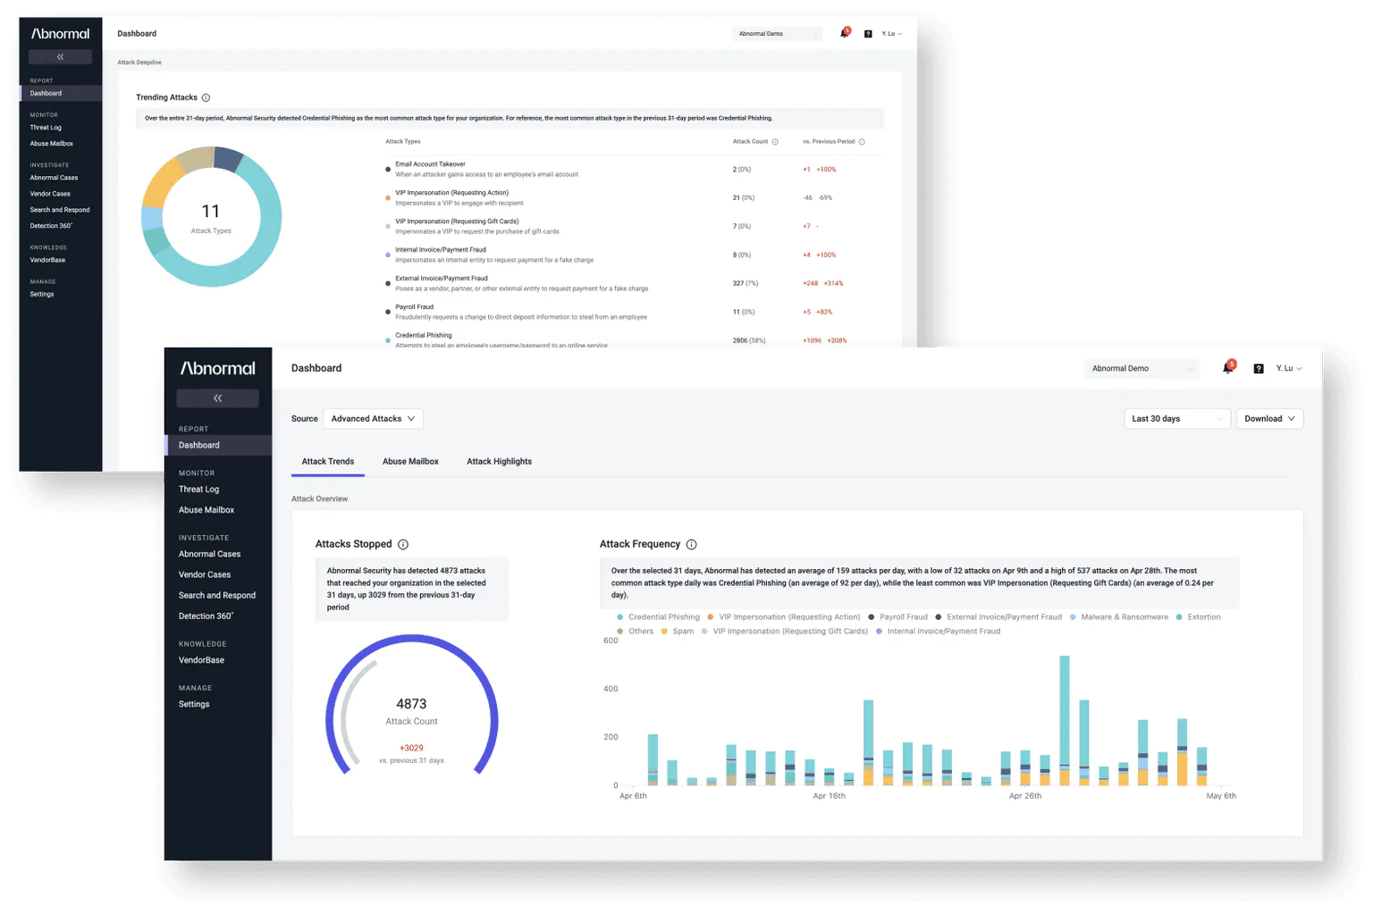Toggle Internal Invoice/Payment Fraud legend series
The height and width of the screenshot is (913, 1373).
938,632
